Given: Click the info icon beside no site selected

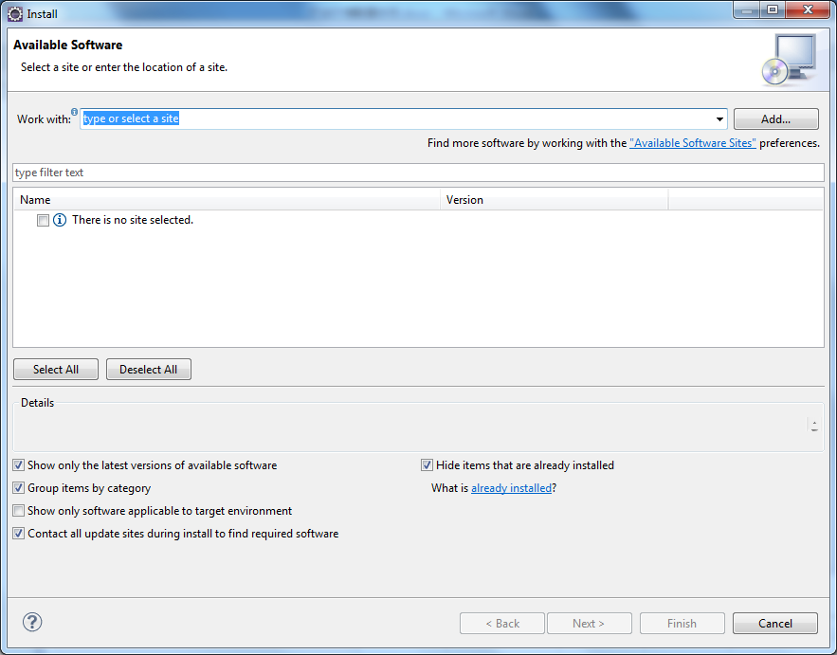Looking at the screenshot, I should pos(60,220).
